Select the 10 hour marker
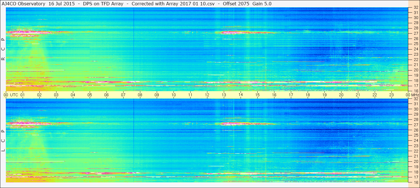The width and height of the screenshot is (420, 188). tap(174, 95)
